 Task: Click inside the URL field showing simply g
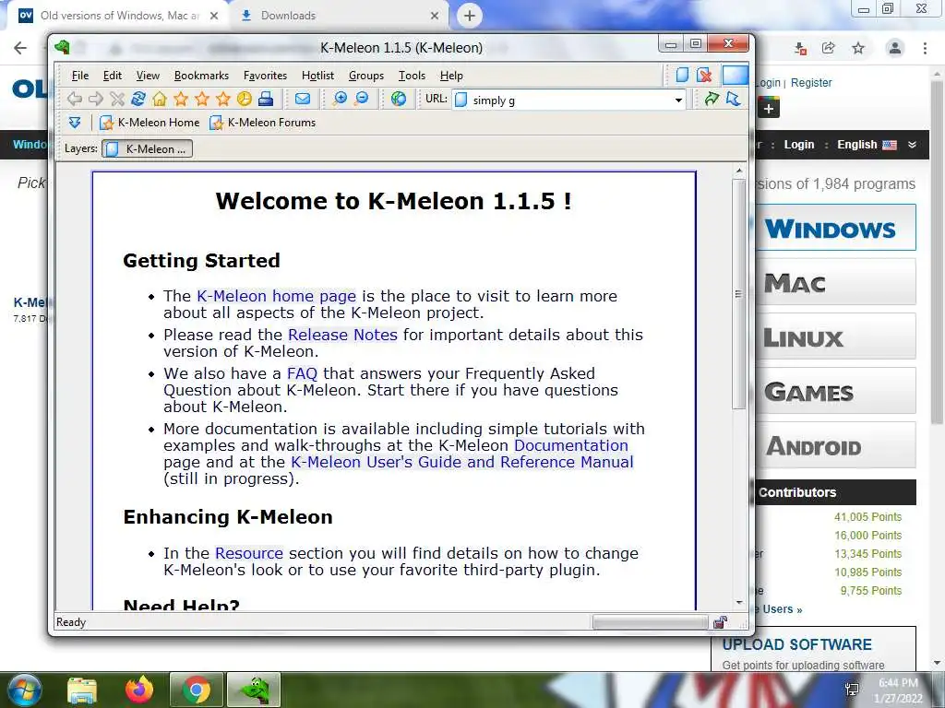[567, 100]
